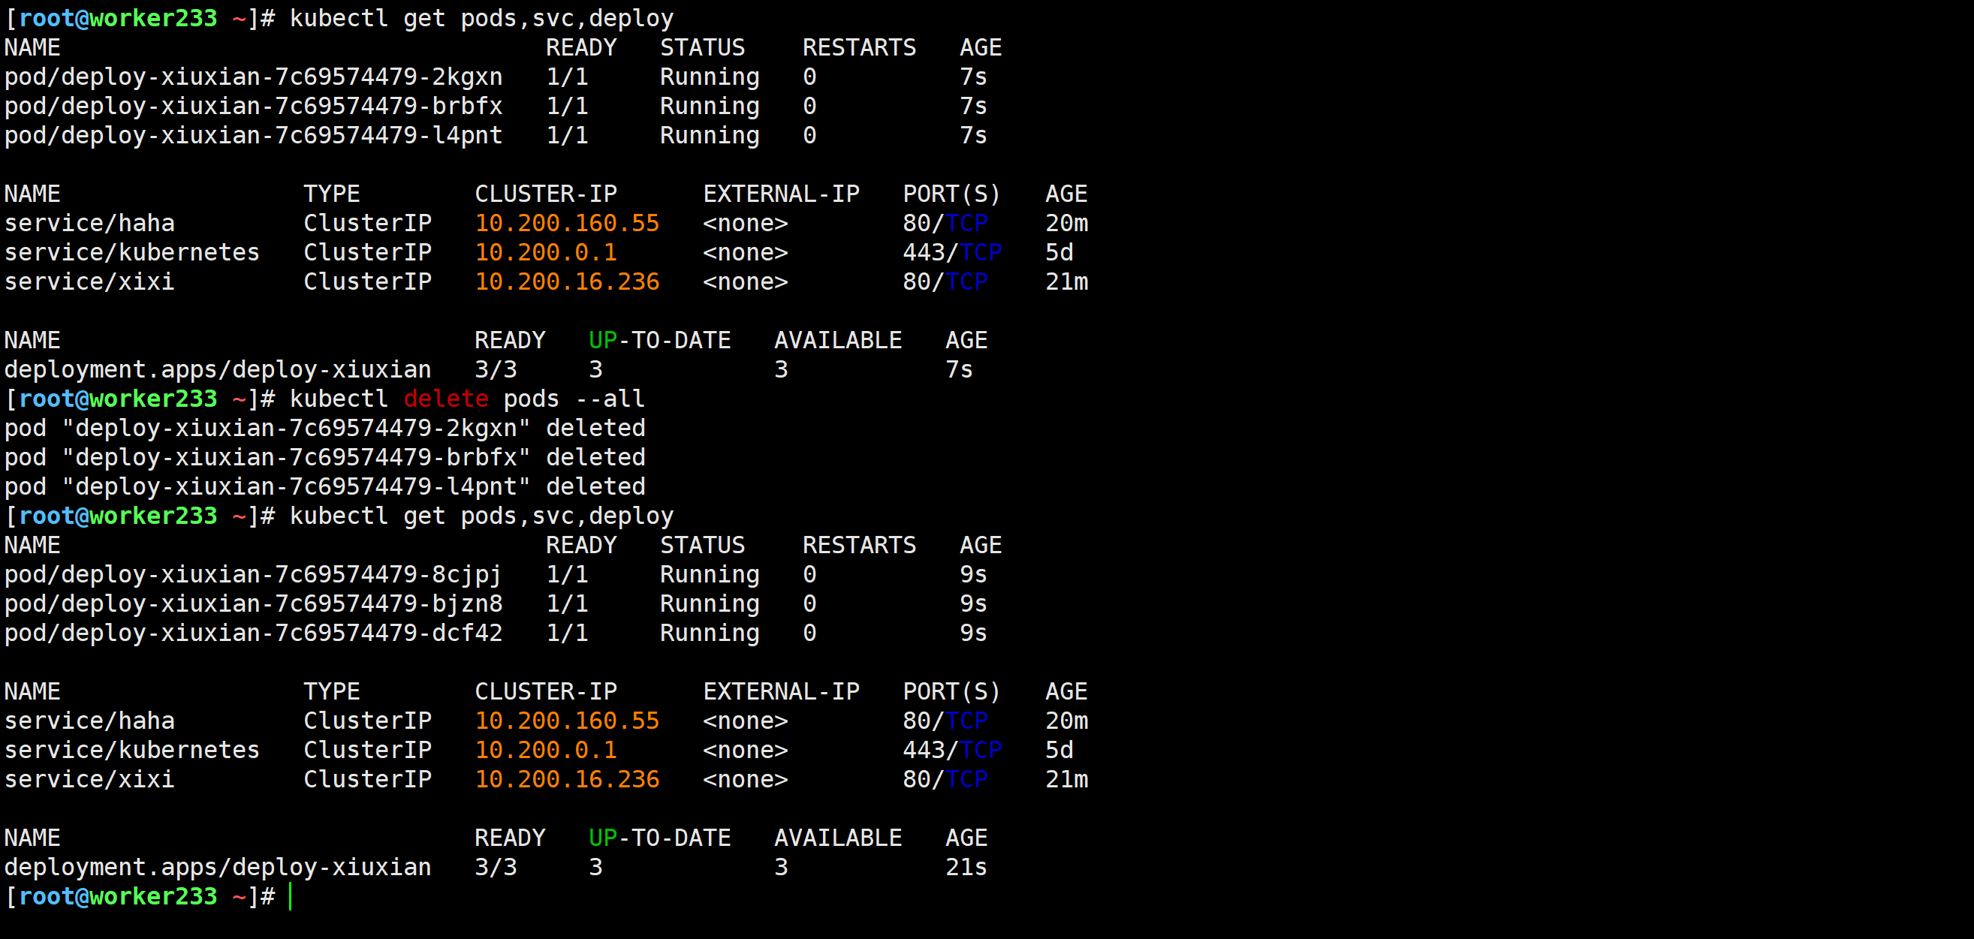Click service/kubernetes in the first services table
The width and height of the screenshot is (1974, 939).
click(x=132, y=252)
